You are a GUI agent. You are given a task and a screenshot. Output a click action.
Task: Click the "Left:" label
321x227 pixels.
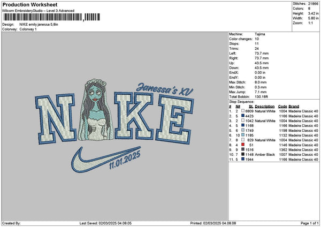(x=232, y=54)
